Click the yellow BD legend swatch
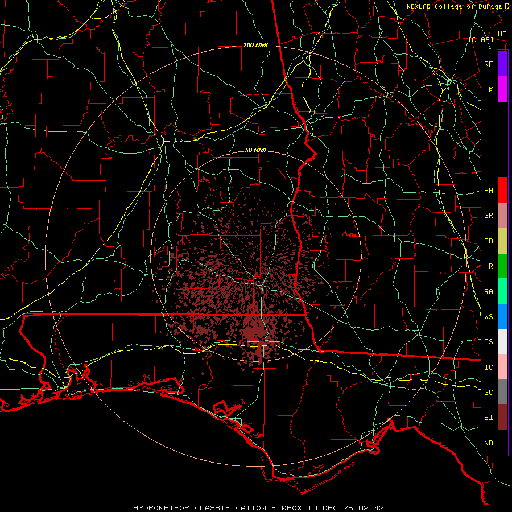 point(502,241)
